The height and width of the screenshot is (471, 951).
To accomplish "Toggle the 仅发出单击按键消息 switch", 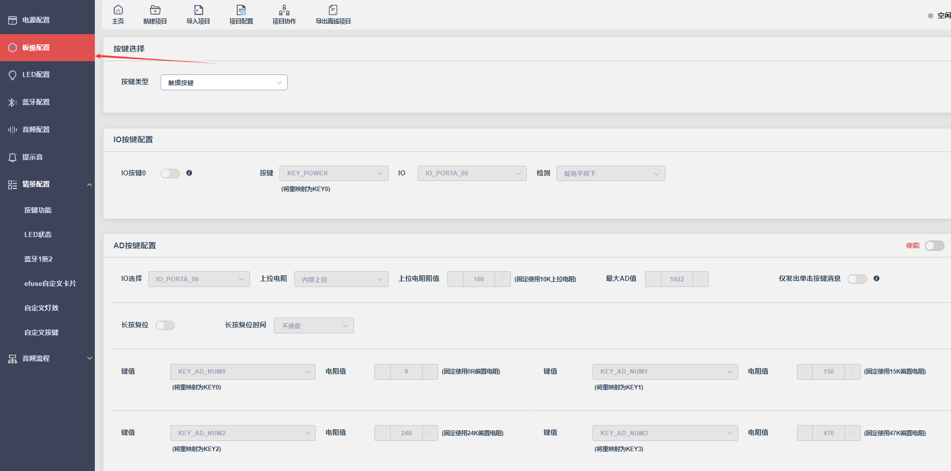I will tap(857, 279).
